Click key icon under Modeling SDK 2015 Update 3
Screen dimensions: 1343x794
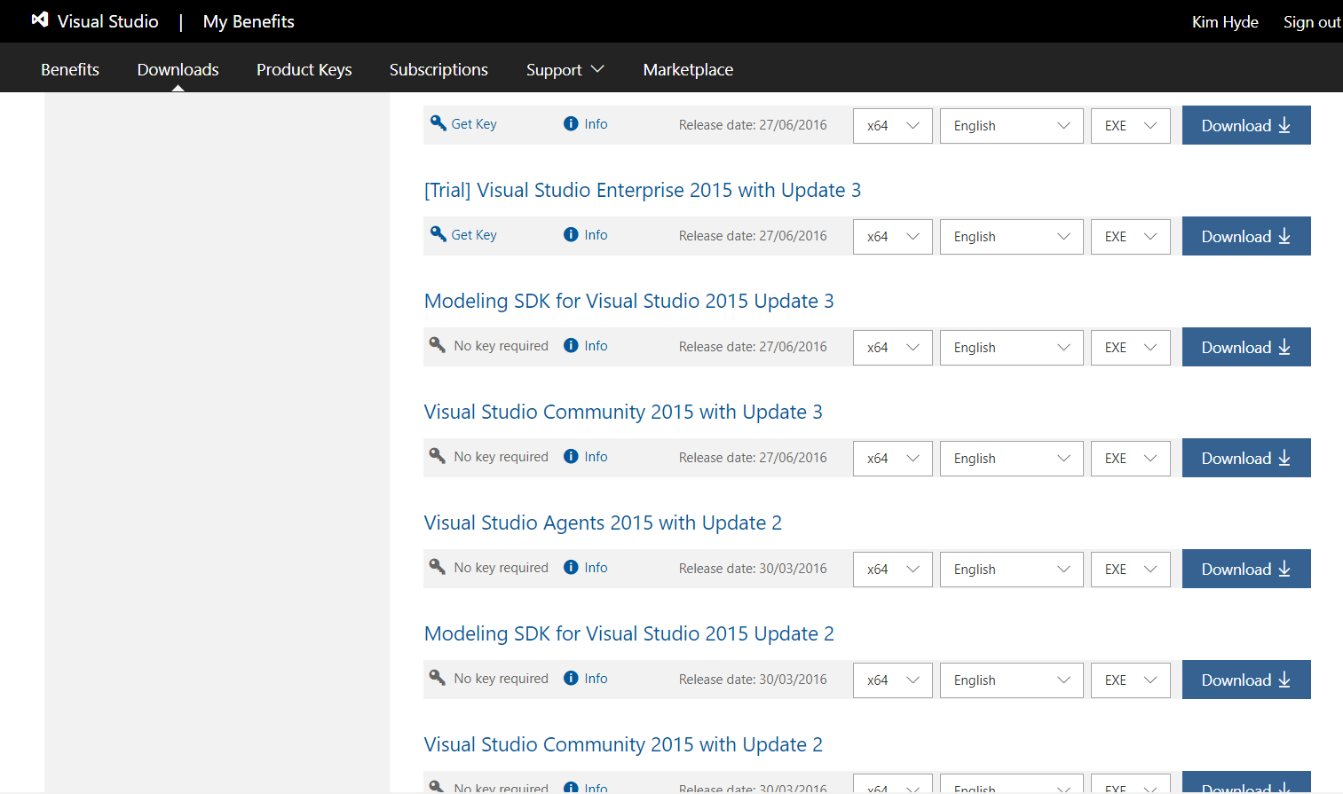pyautogui.click(x=438, y=344)
